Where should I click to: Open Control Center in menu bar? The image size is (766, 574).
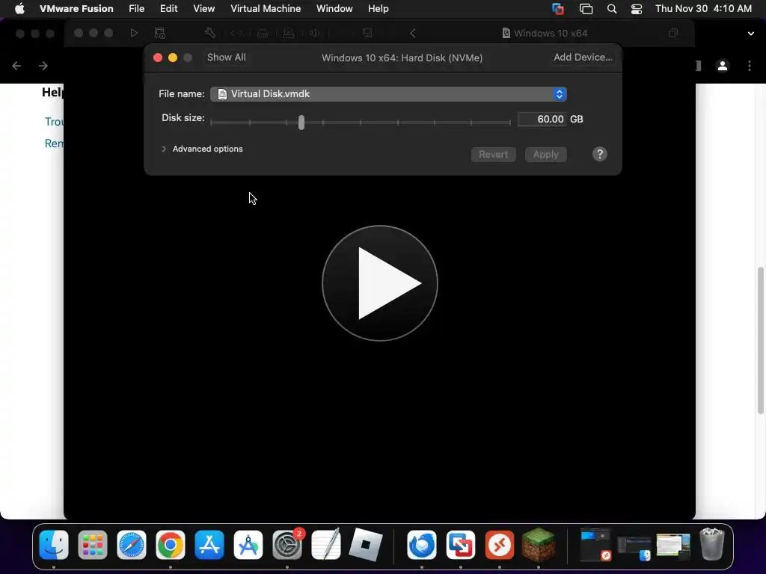[637, 8]
